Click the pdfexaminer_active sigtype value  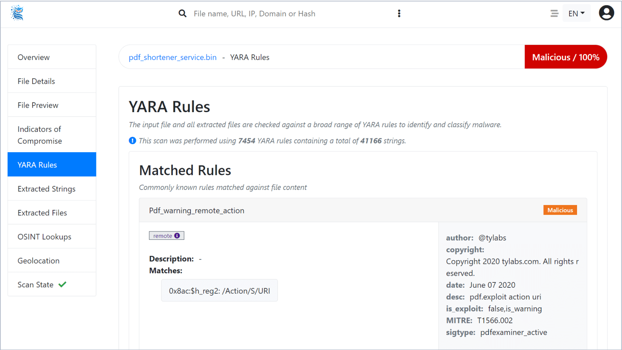514,332
